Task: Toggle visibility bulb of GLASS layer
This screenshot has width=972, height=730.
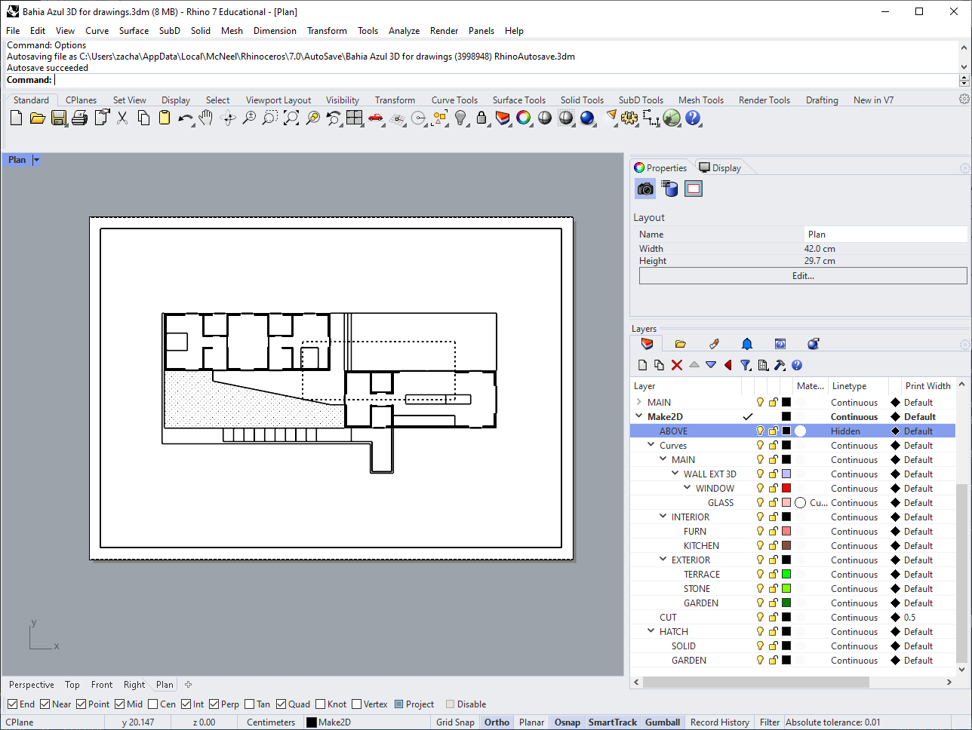Action: pos(760,503)
